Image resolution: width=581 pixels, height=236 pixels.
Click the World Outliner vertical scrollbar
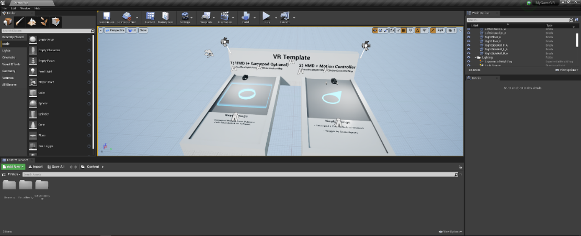578,39
